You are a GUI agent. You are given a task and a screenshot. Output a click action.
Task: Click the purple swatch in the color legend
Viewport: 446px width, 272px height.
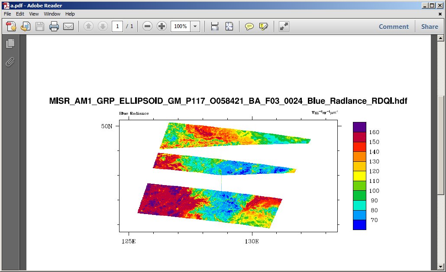(359, 127)
